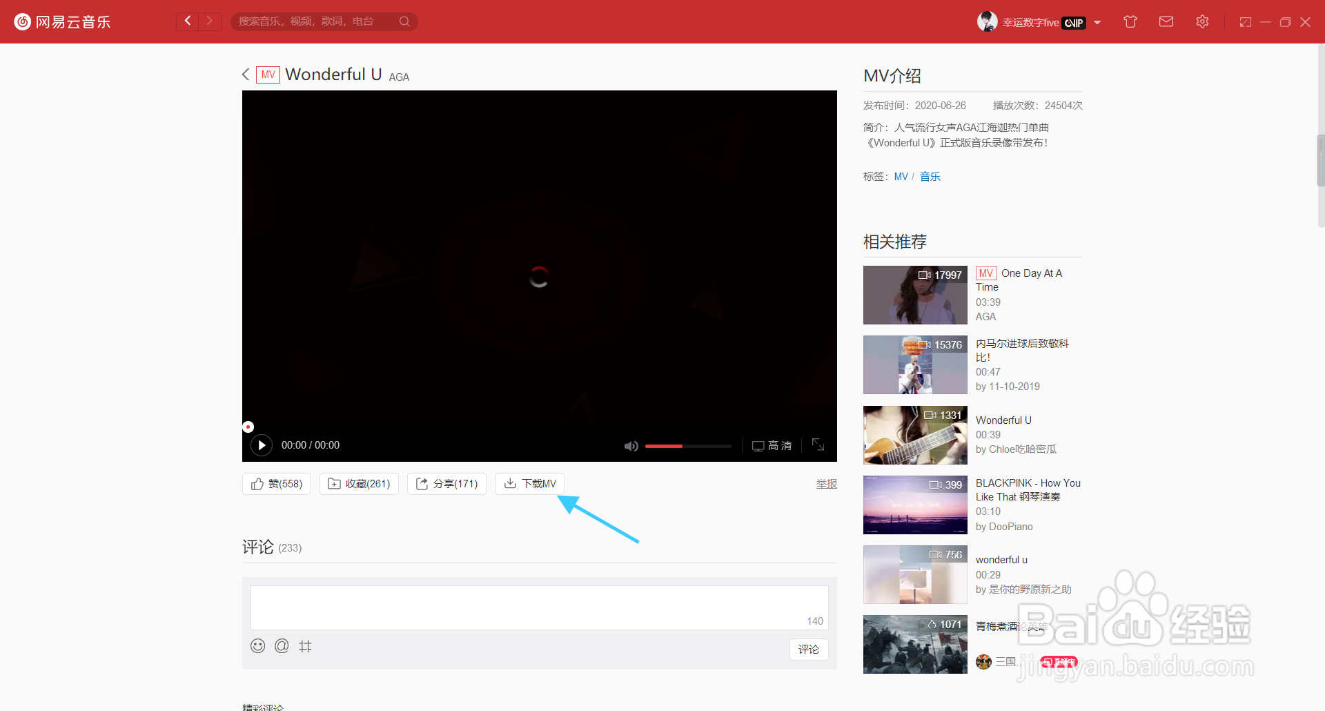Image resolution: width=1325 pixels, height=711 pixels.
Task: Open 内马尔进球后致敬科比 thumbnail
Action: 915,364
